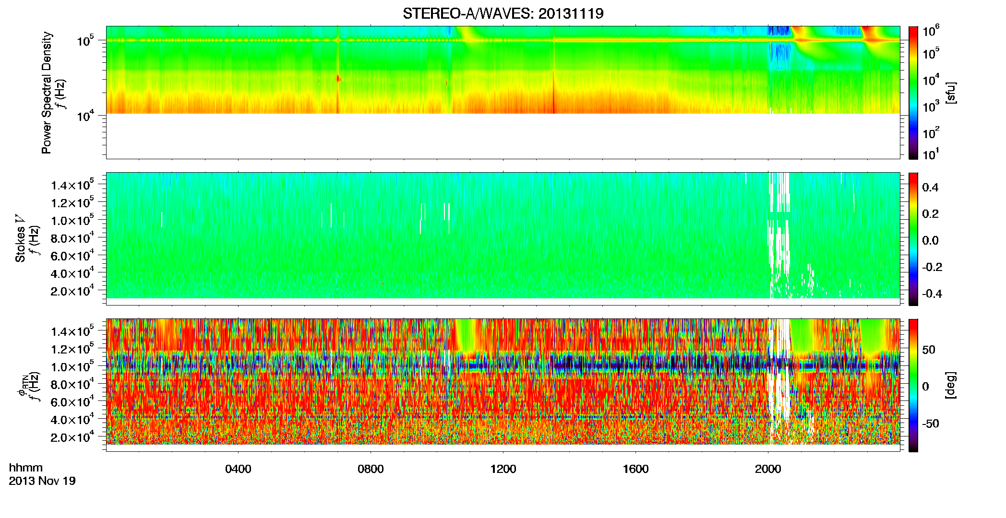The height and width of the screenshot is (518, 1006).
Task: Click the 0 tick on degrees colorbar
Action: point(925,387)
